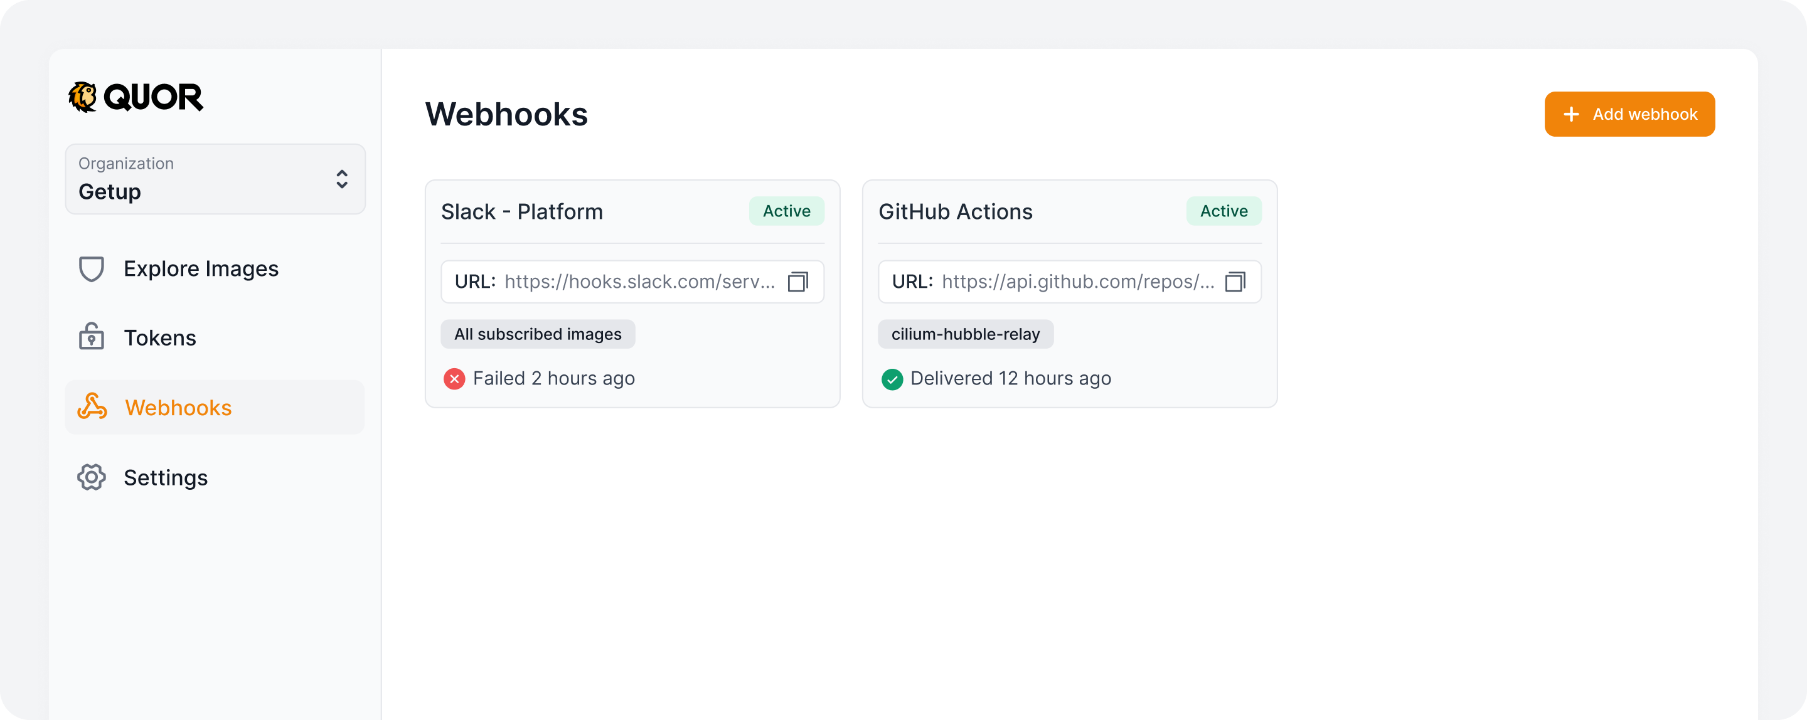The width and height of the screenshot is (1807, 720).
Task: Click the Explore Images shield icon
Action: click(x=91, y=268)
